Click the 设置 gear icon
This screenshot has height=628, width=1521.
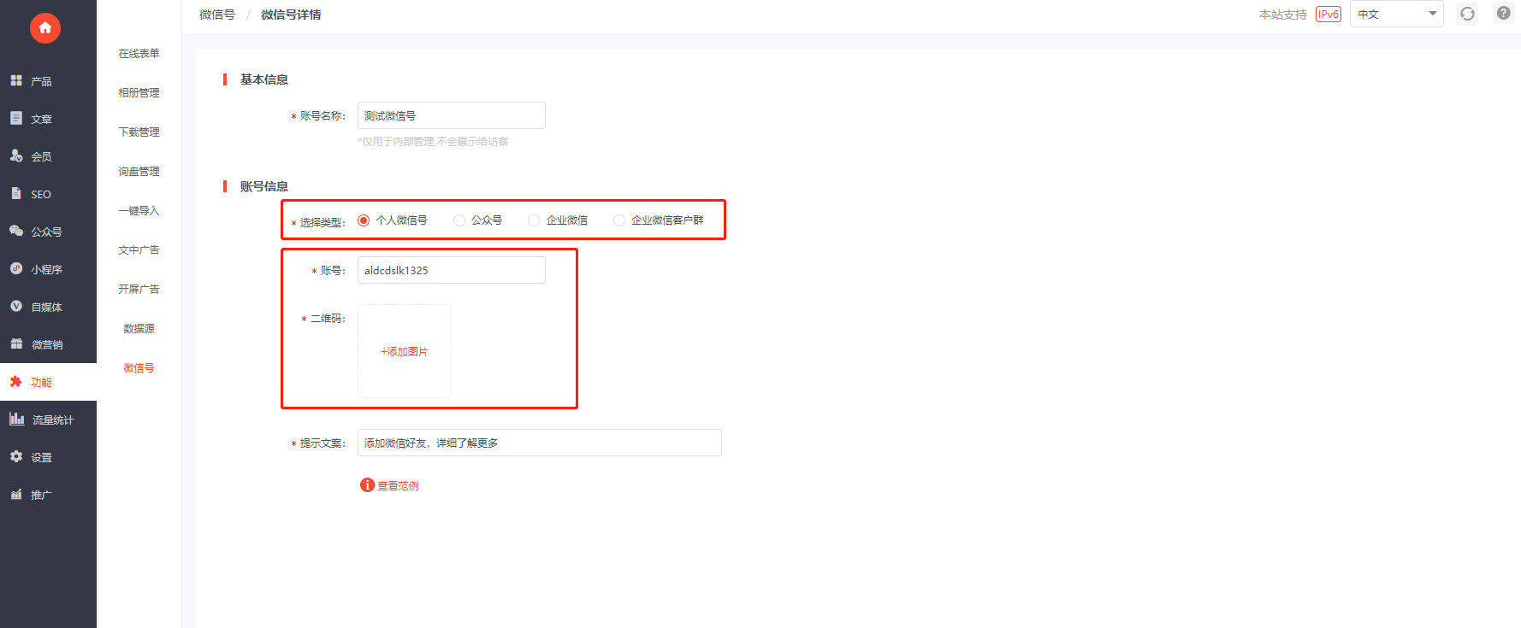click(x=16, y=456)
